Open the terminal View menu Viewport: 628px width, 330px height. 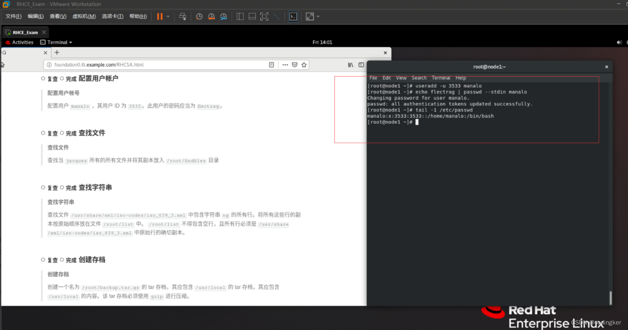tap(401, 78)
